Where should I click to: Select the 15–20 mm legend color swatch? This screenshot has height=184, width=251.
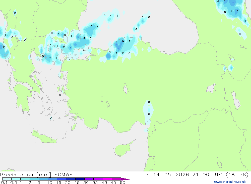click(61, 179)
